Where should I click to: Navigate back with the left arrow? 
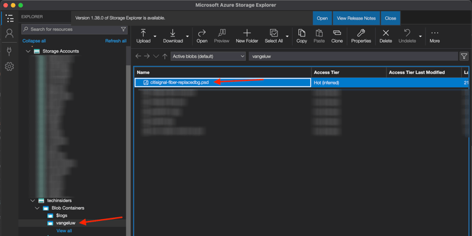(x=138, y=56)
